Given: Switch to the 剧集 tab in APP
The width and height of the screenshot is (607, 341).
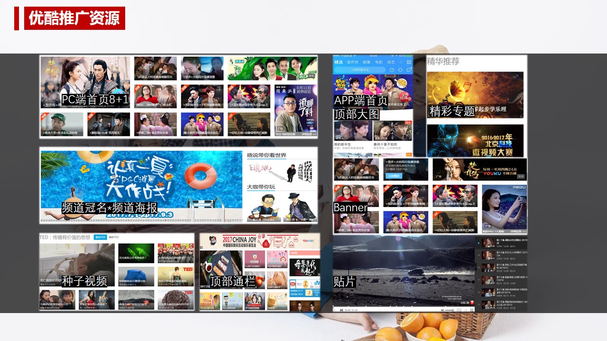Looking at the screenshot, I should [367, 63].
